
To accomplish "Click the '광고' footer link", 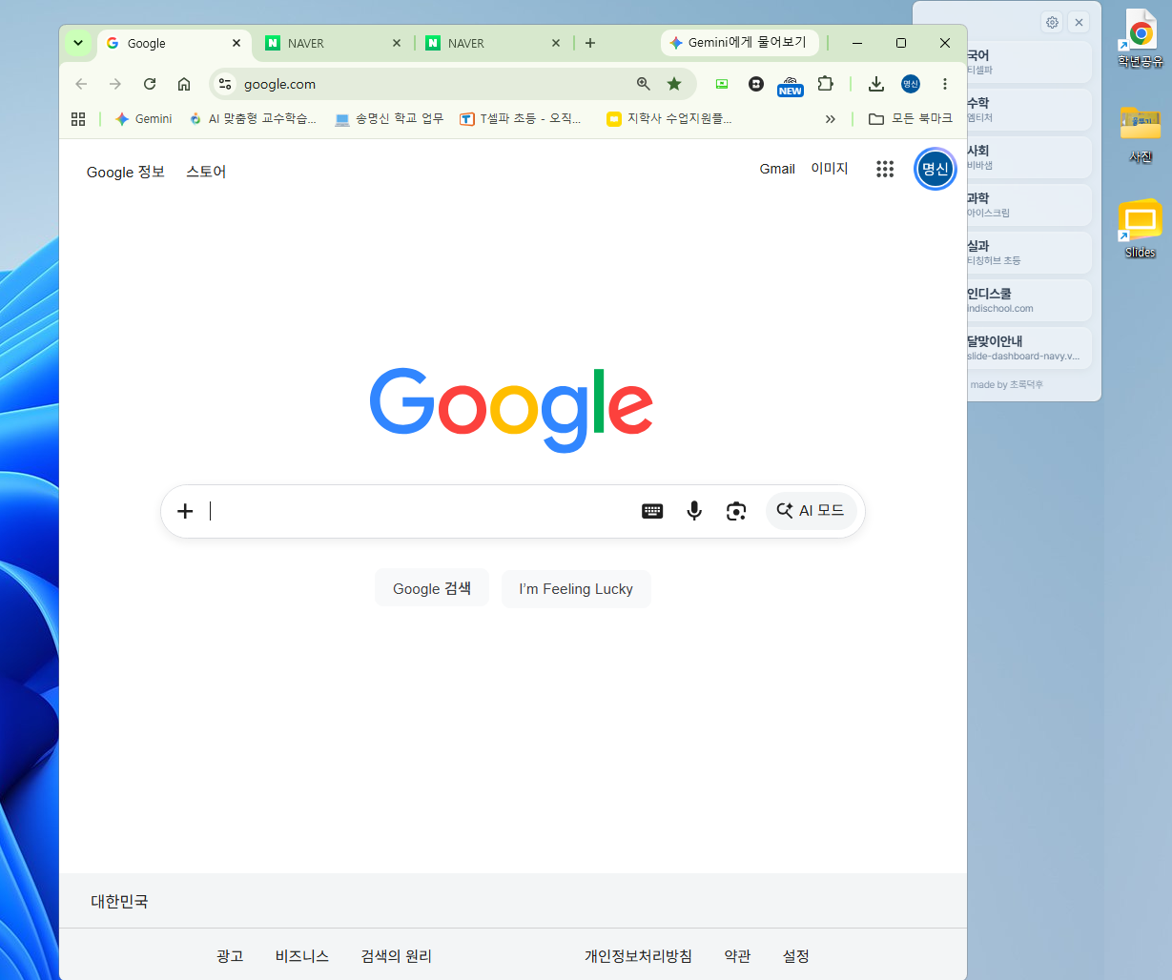I will point(230,955).
